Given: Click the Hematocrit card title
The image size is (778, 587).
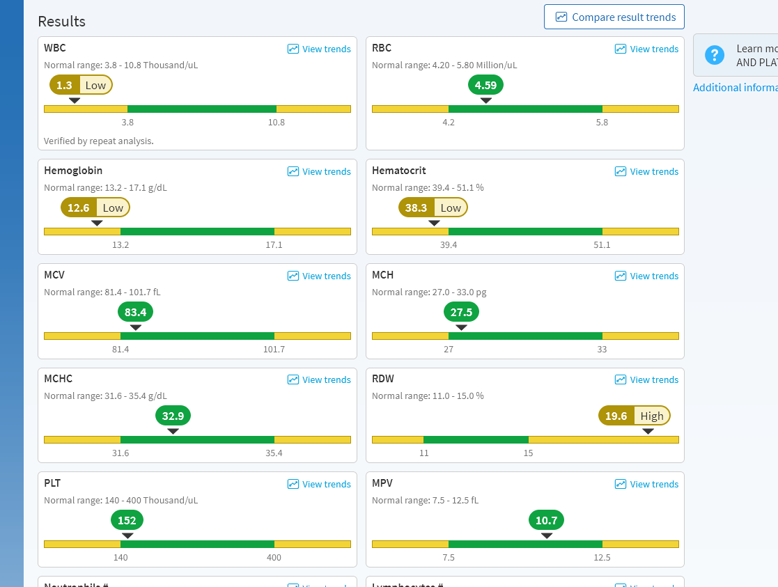Looking at the screenshot, I should pos(399,171).
